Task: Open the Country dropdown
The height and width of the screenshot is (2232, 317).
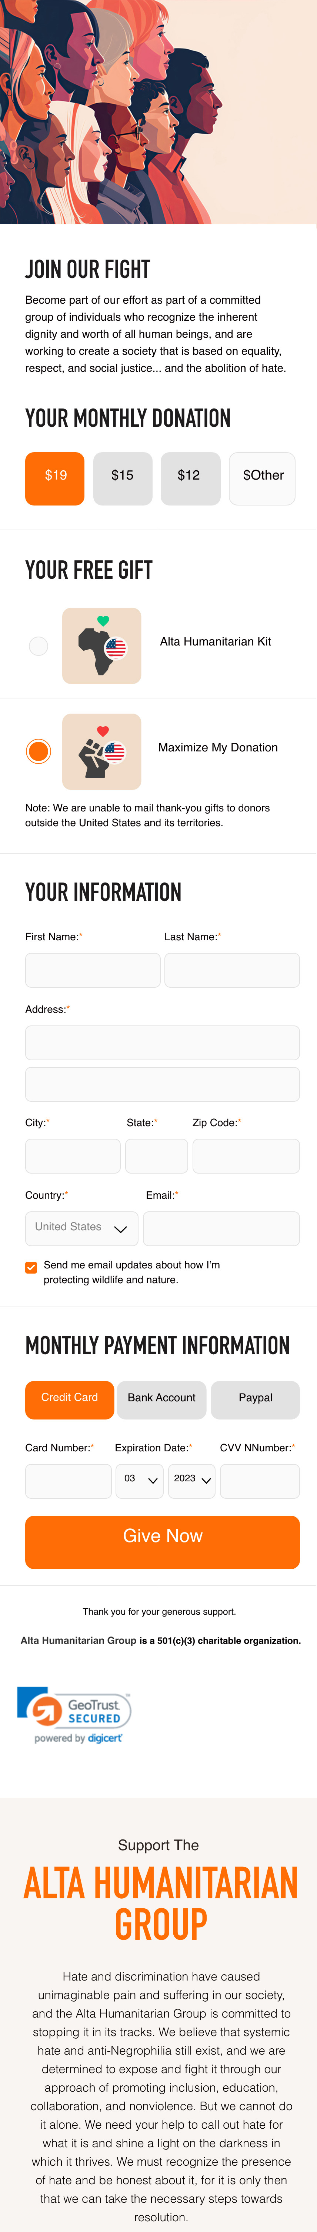Action: point(81,1228)
